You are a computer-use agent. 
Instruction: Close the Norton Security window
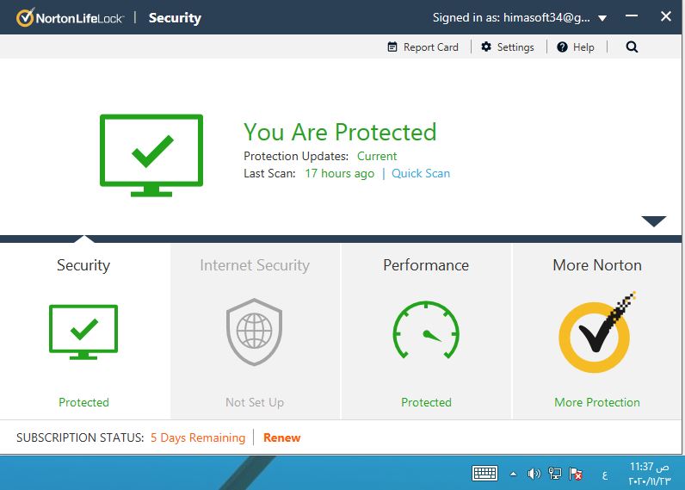tap(666, 16)
